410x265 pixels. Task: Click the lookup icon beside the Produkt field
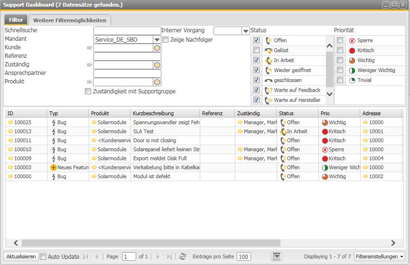coord(157,82)
